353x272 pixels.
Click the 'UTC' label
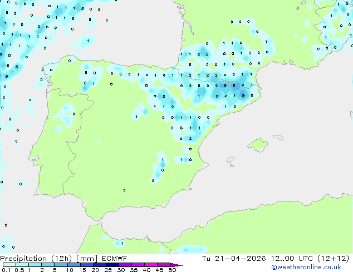click(306, 259)
